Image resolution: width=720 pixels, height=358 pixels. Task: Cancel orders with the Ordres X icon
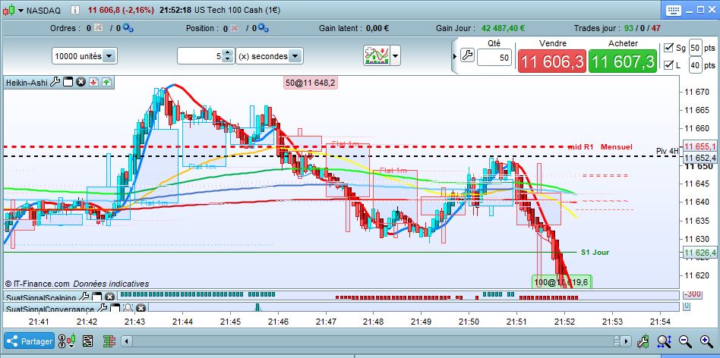click(98, 28)
